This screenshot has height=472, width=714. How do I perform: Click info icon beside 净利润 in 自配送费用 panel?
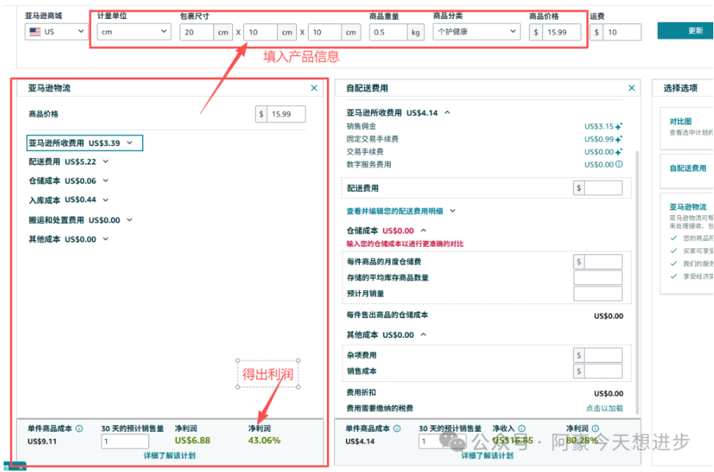[595, 428]
